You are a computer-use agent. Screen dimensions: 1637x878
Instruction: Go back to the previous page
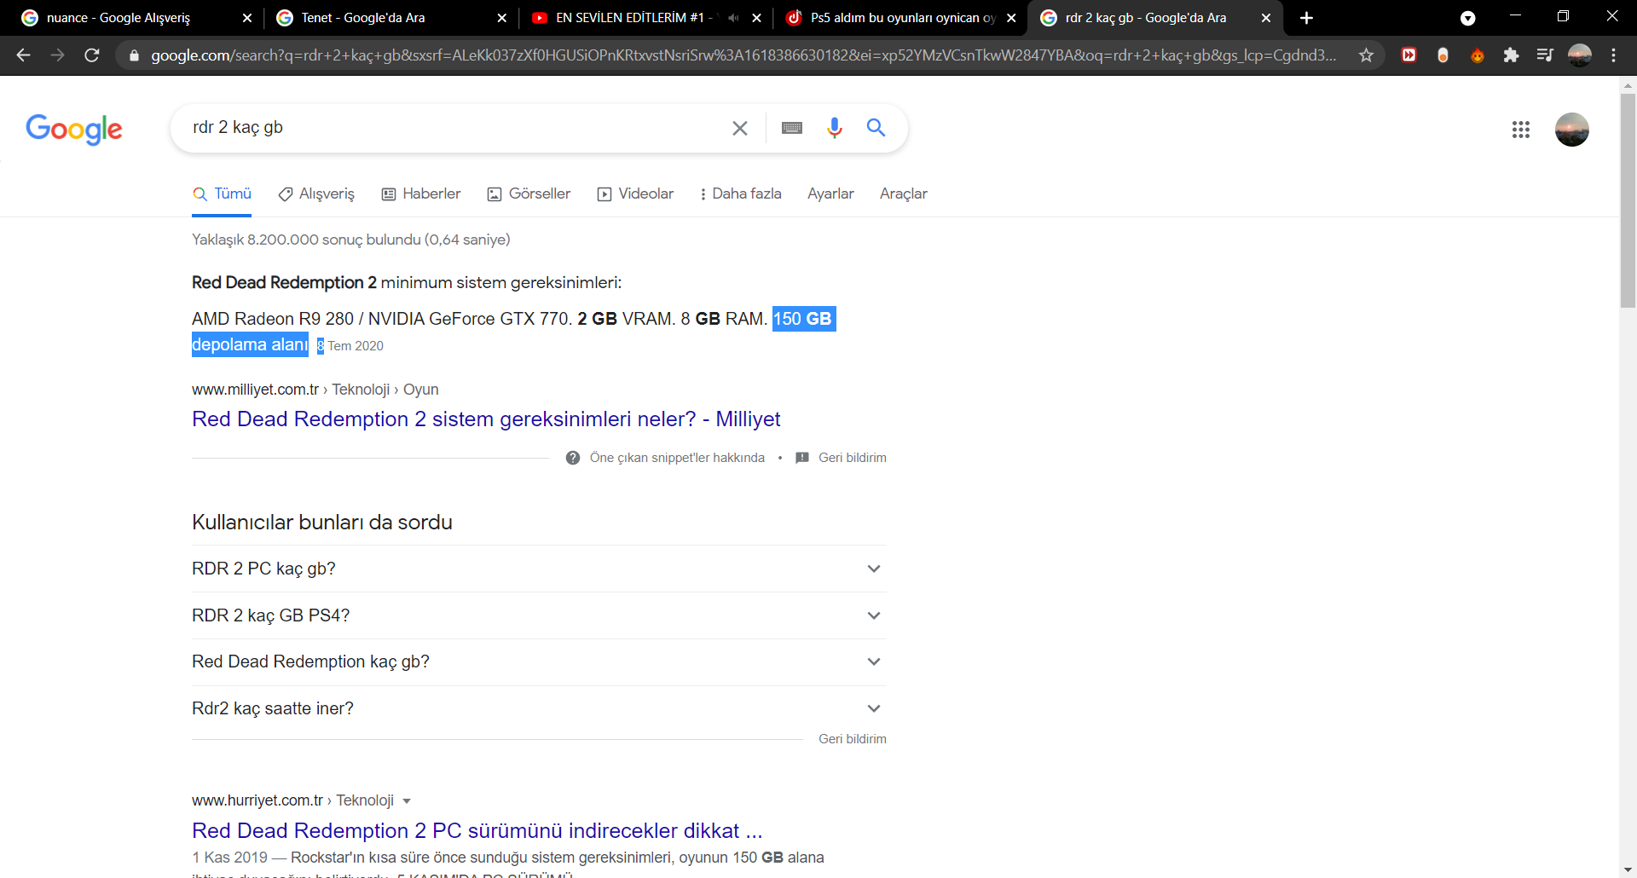pyautogui.click(x=24, y=55)
